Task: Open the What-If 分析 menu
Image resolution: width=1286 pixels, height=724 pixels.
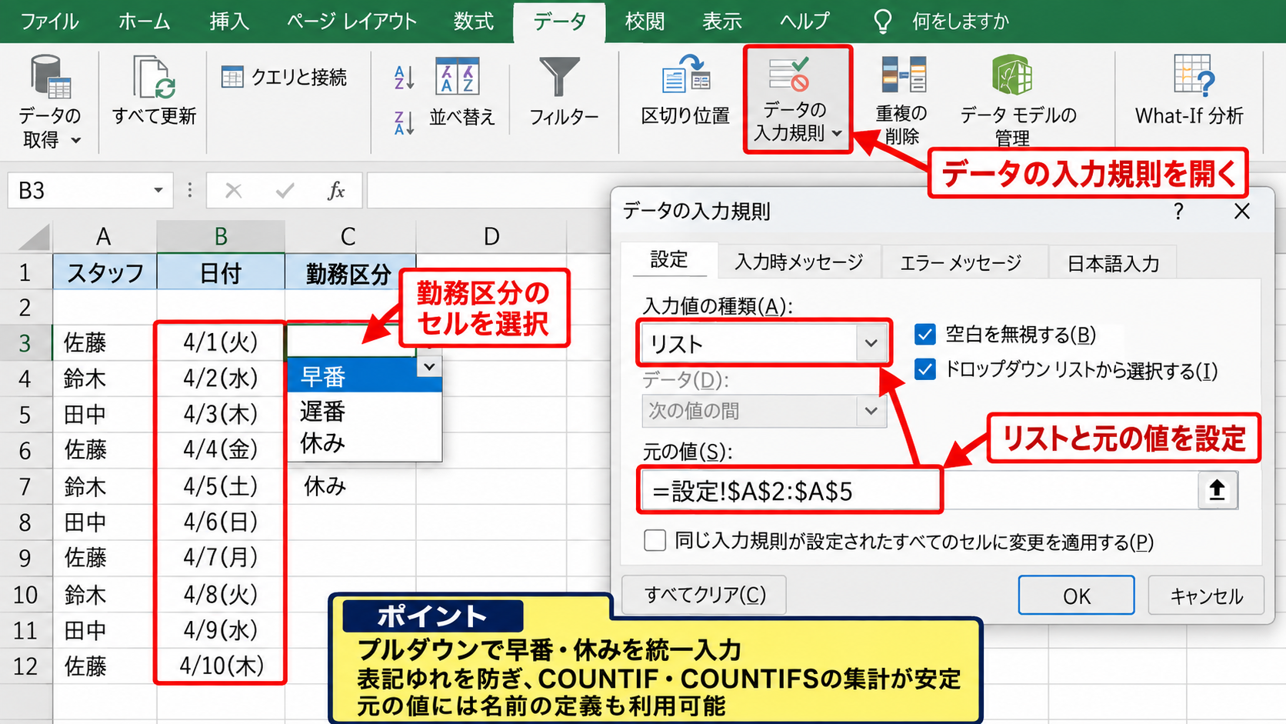Action: pos(1189,91)
